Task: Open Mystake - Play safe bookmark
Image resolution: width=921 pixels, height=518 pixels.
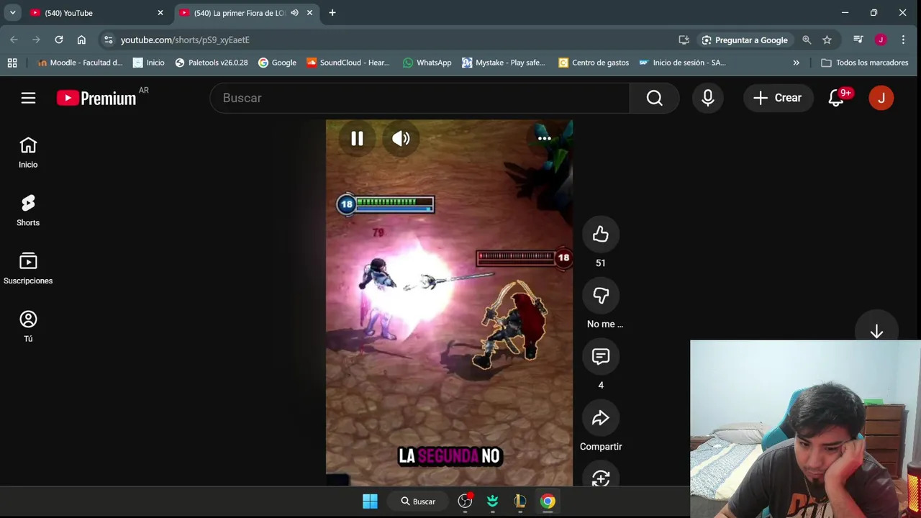Action: 504,63
